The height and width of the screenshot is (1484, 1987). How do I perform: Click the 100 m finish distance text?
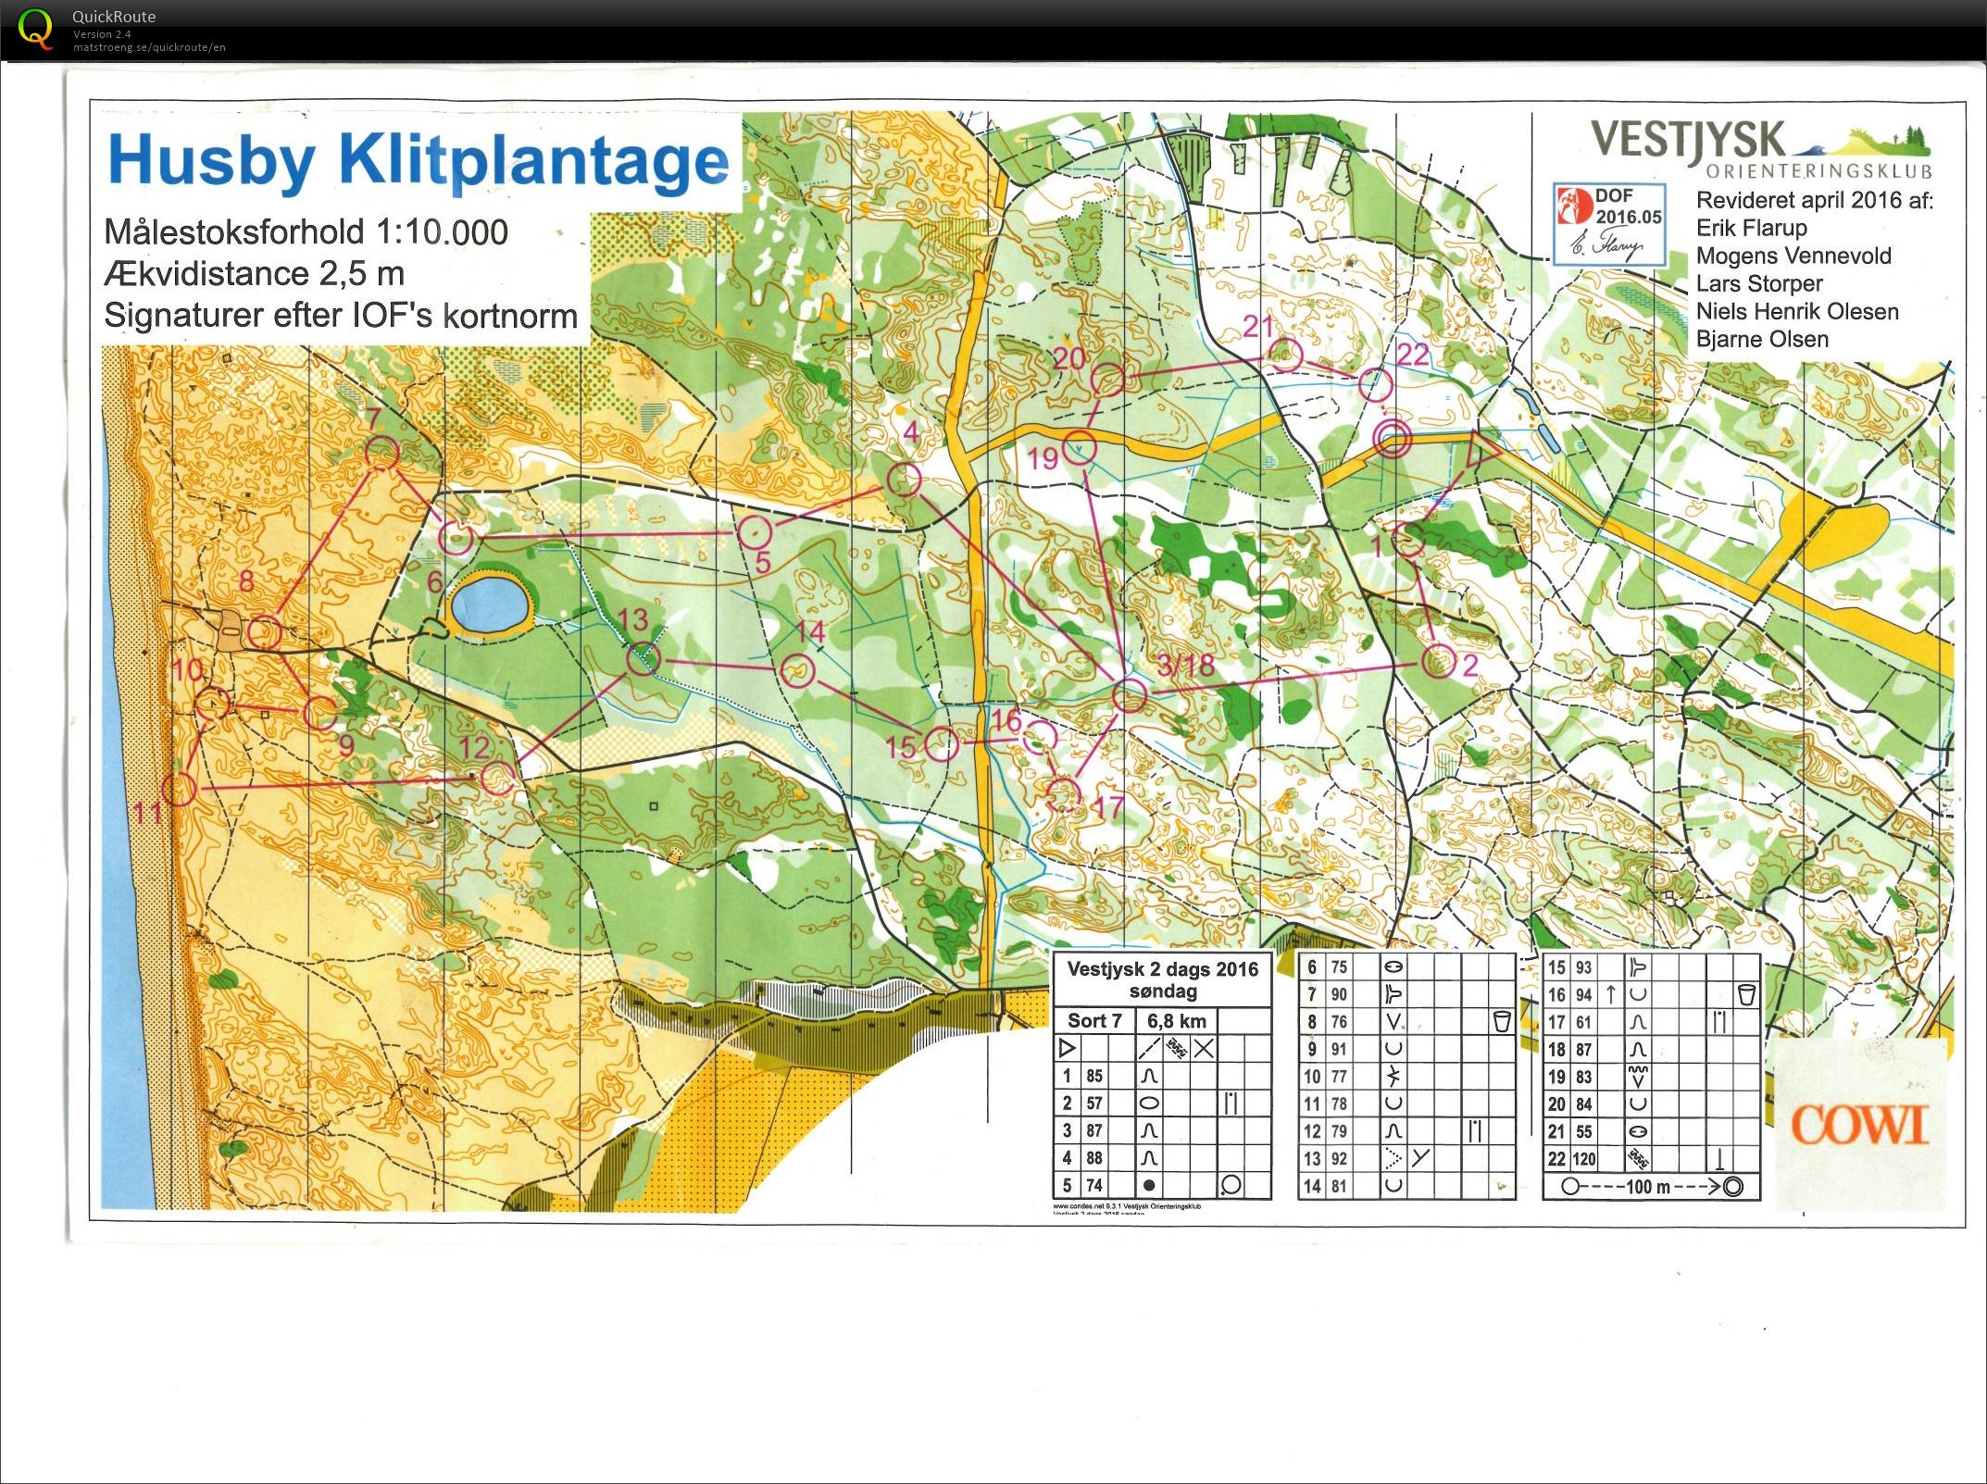click(x=1648, y=1187)
